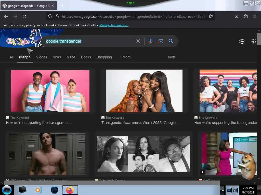Open the extensions puzzle icon
This screenshot has width=261, height=195.
tap(246, 16)
